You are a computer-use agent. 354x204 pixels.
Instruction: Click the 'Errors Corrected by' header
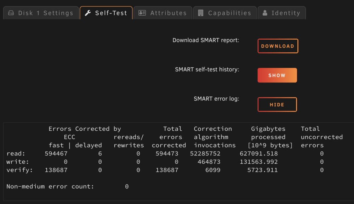tap(85, 129)
